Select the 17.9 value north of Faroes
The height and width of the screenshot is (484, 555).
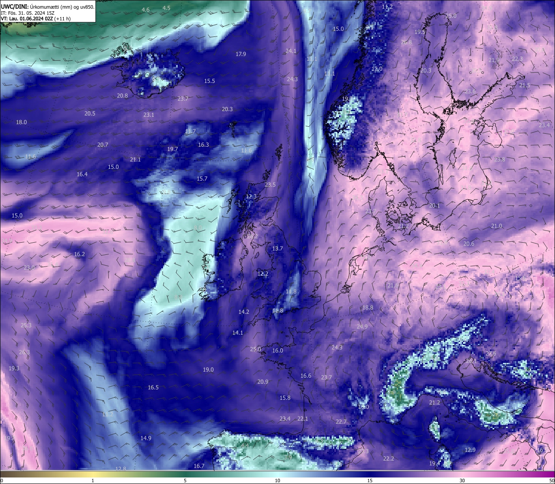click(x=241, y=54)
